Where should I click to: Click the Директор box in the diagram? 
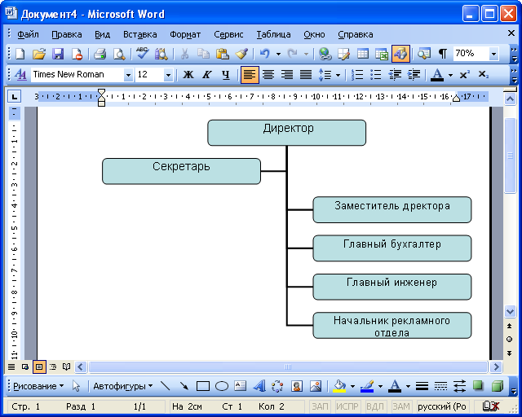coord(287,132)
